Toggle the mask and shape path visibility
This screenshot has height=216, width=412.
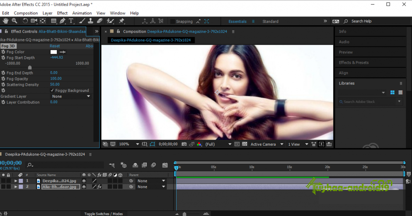[153, 144]
